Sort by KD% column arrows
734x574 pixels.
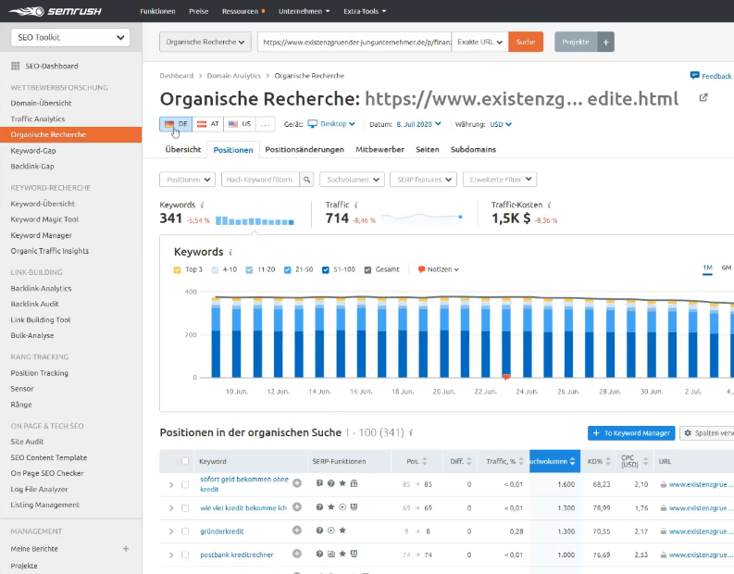pyautogui.click(x=608, y=461)
